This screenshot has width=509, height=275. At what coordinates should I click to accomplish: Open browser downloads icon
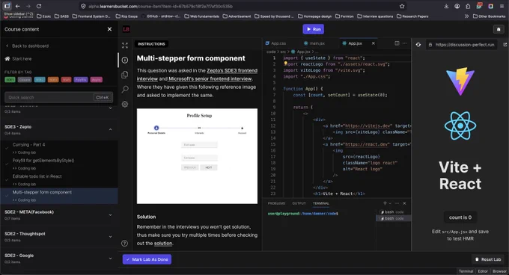446,6
